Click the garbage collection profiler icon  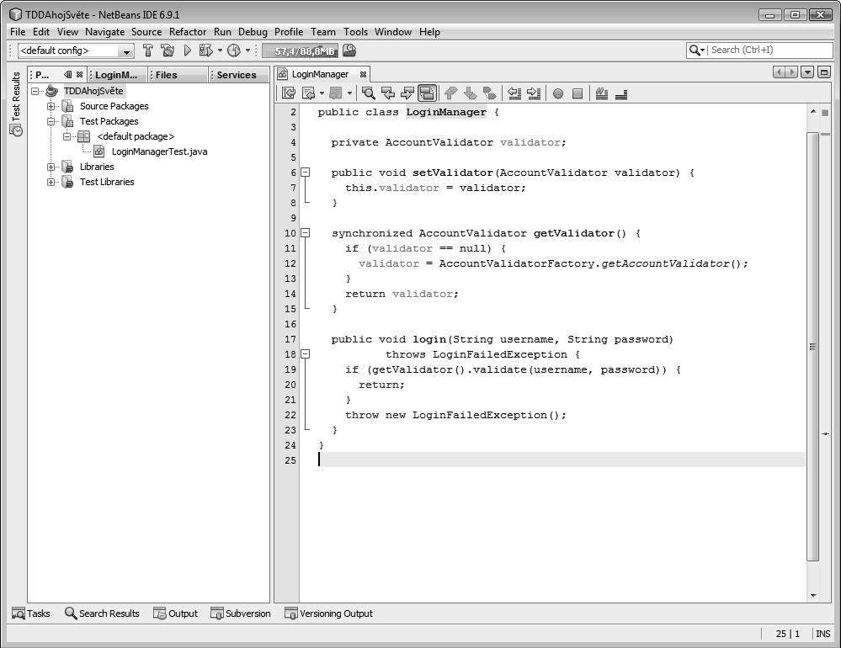click(349, 51)
